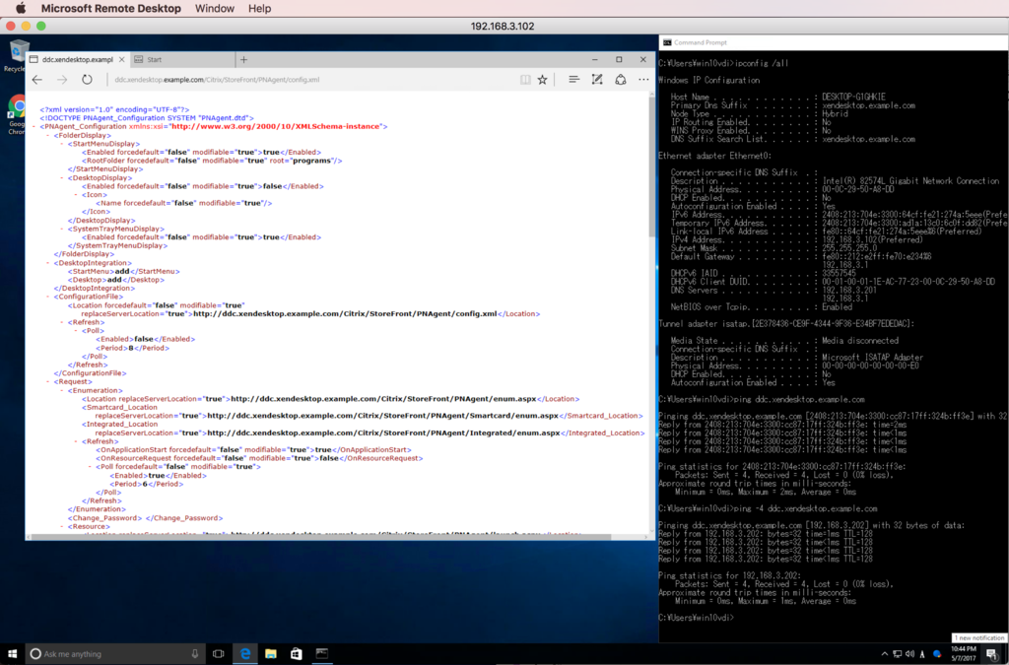Click the DOCTYPE PNAgent_Configuration line
The width and height of the screenshot is (1009, 665).
pyautogui.click(x=147, y=118)
